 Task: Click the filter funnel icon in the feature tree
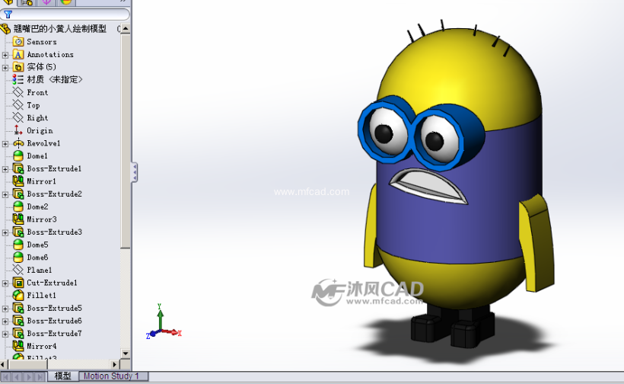tap(8, 14)
